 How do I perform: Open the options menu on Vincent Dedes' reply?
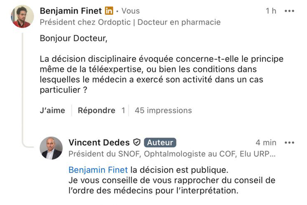(x=290, y=142)
